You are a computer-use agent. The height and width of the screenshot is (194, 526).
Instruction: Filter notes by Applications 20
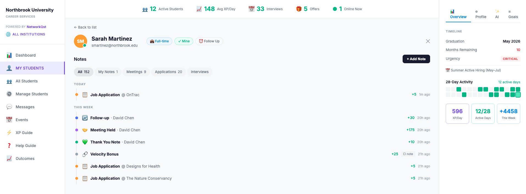[168, 72]
